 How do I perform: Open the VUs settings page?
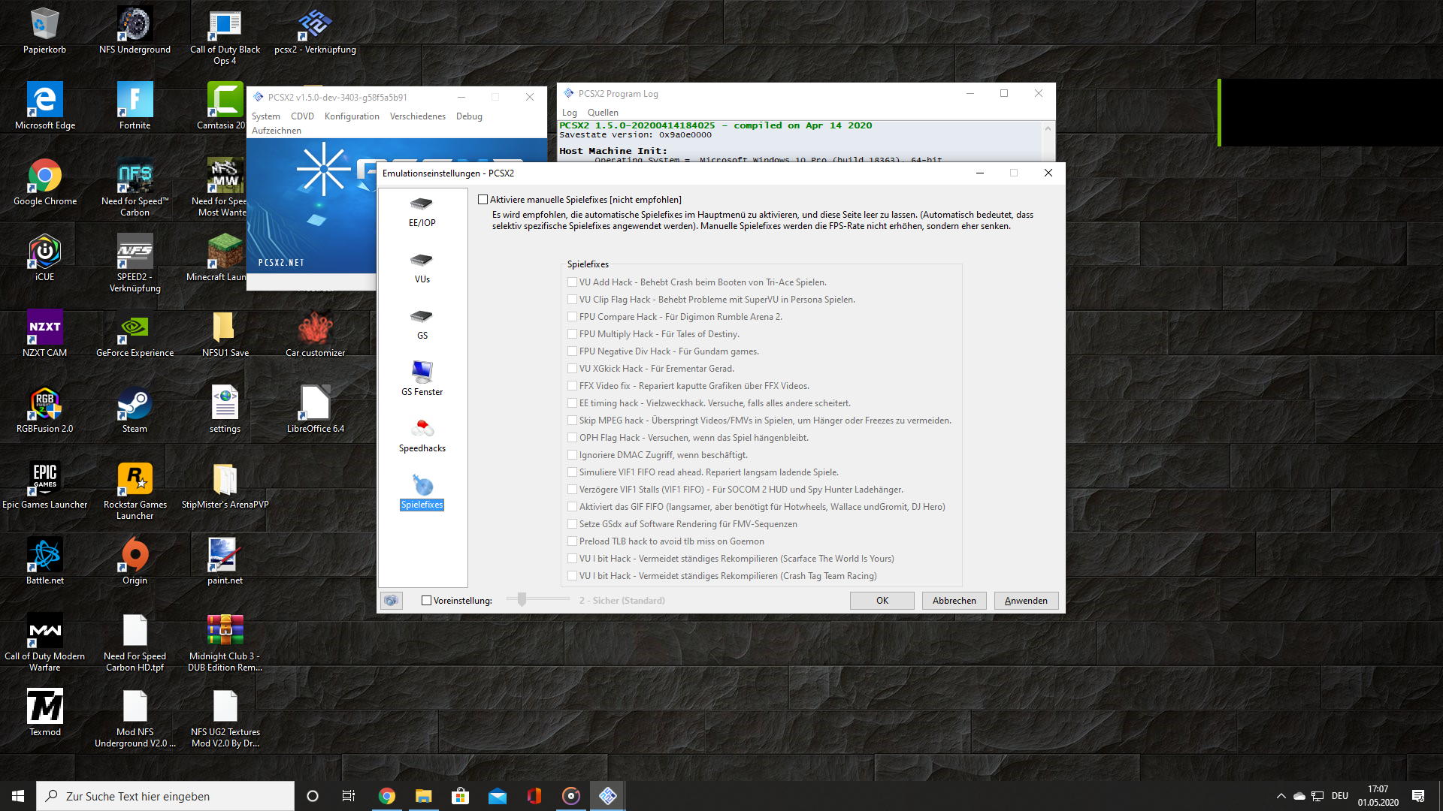tap(422, 267)
